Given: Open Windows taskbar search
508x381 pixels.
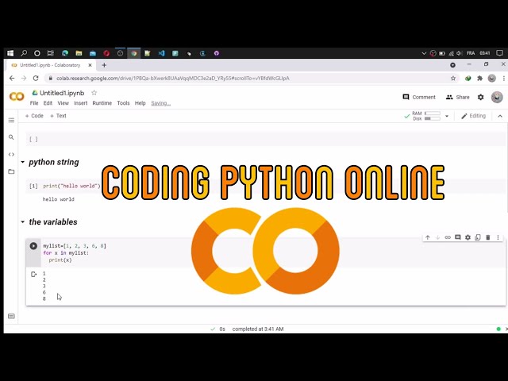Looking at the screenshot, I should [x=24, y=53].
